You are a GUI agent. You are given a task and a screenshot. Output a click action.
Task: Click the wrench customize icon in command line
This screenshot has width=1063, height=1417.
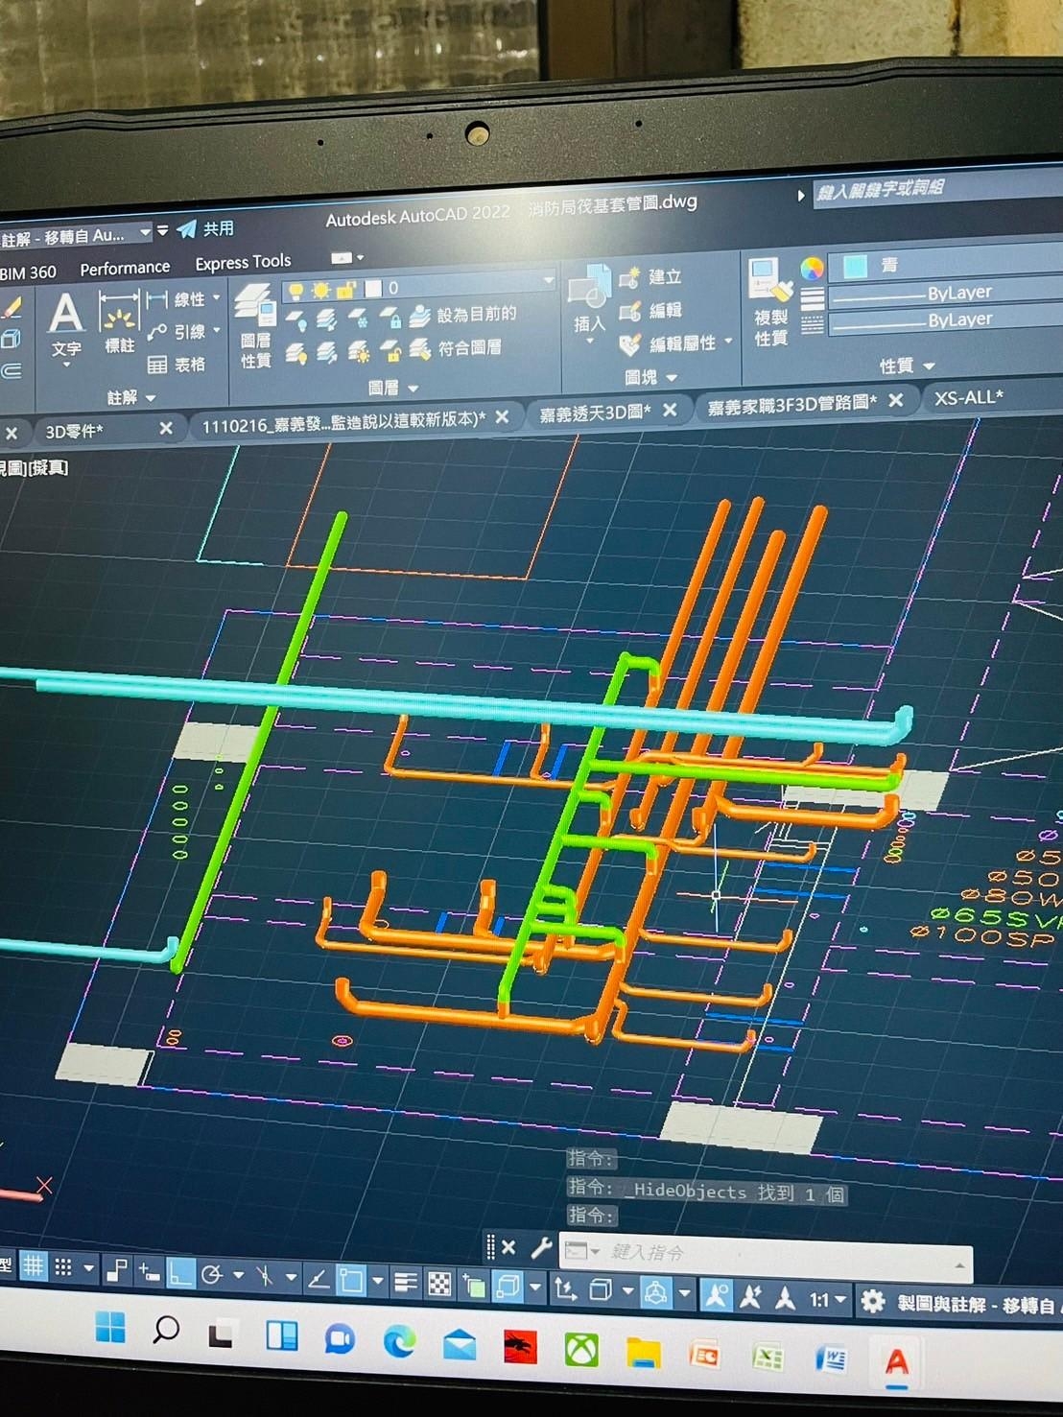pos(541,1247)
